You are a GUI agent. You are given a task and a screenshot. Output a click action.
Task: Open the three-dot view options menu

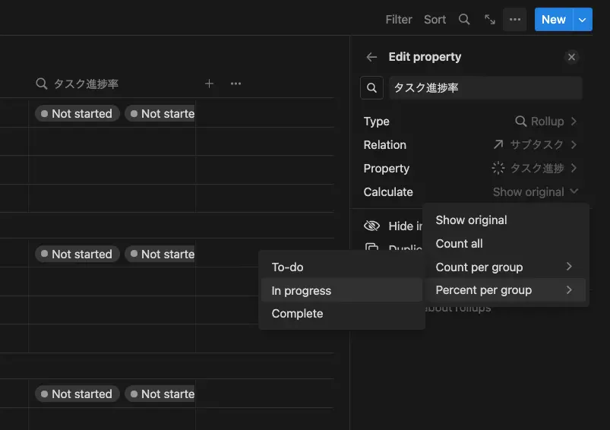point(515,20)
